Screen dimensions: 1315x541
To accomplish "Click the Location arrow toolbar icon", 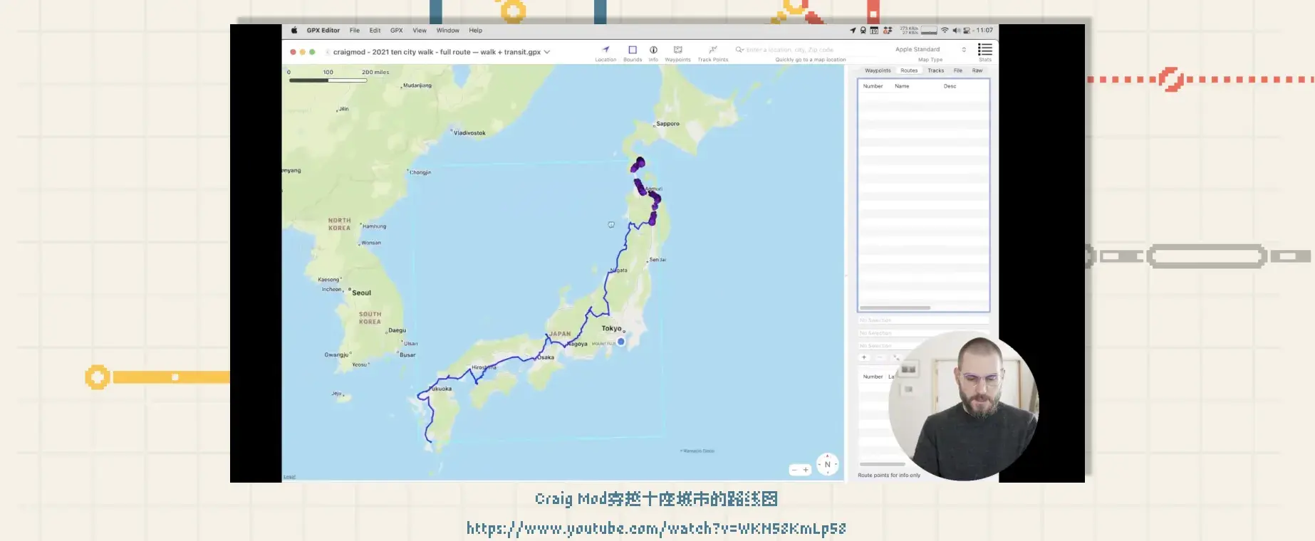I will tap(605, 50).
